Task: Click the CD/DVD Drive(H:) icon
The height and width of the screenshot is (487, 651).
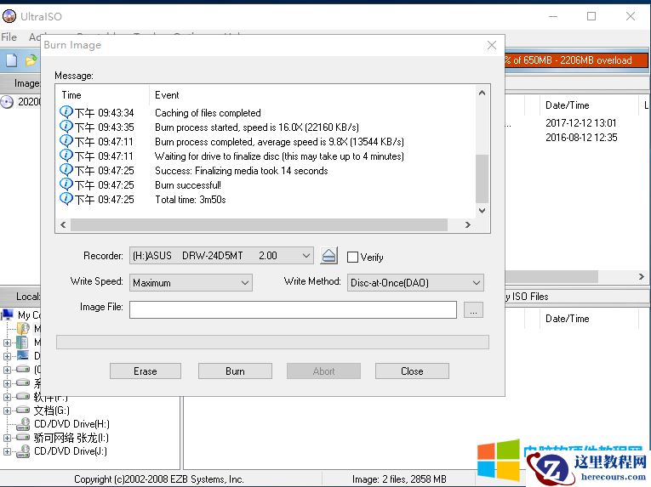Action: pos(24,424)
